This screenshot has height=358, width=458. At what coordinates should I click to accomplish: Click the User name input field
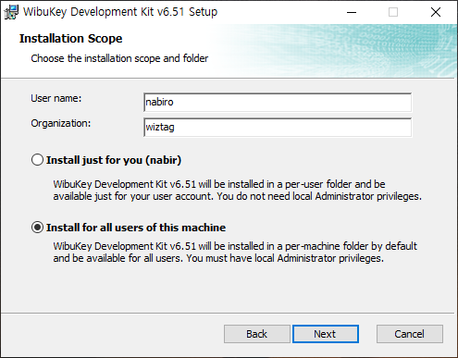278,103
